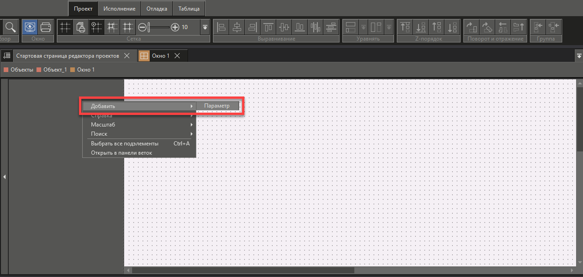Click the group elements icon

tap(538, 27)
